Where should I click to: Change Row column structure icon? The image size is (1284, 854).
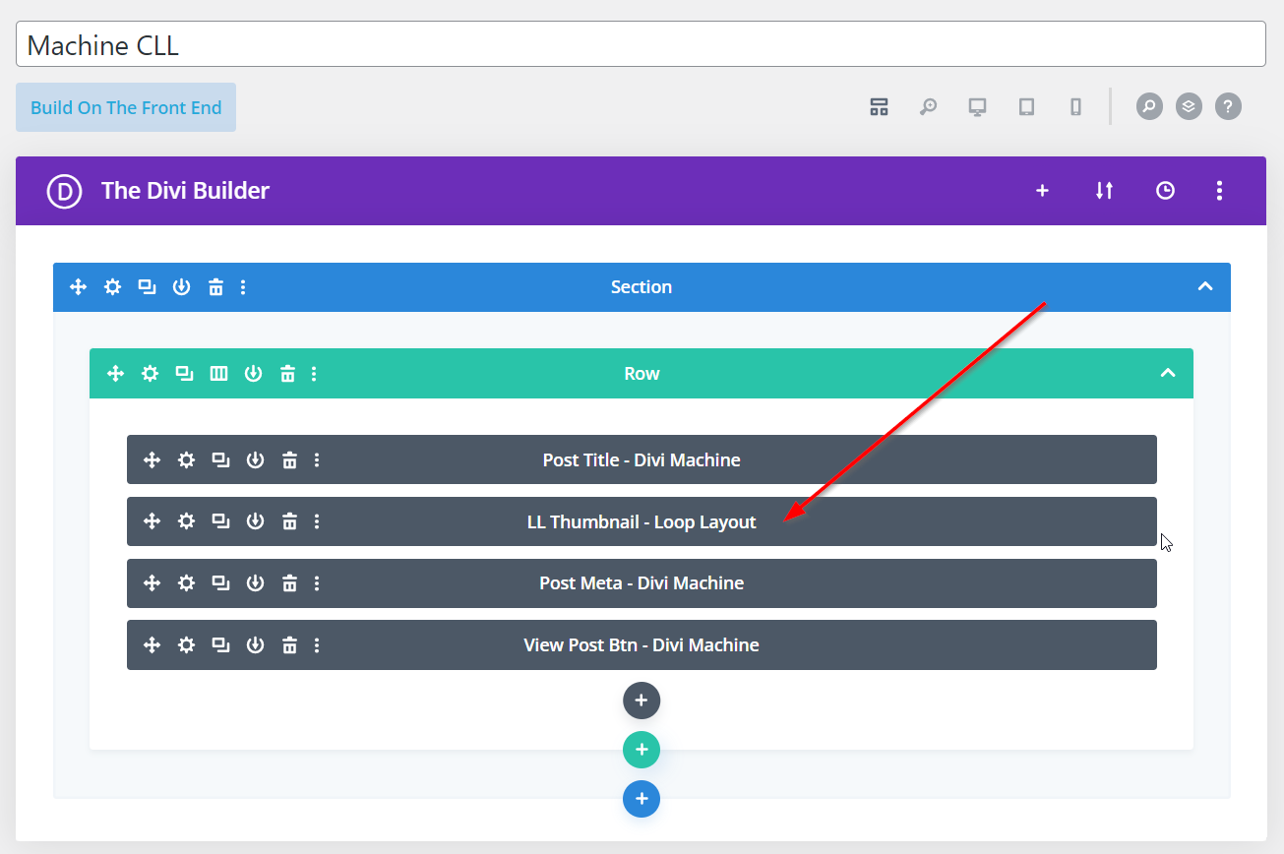[x=218, y=374]
